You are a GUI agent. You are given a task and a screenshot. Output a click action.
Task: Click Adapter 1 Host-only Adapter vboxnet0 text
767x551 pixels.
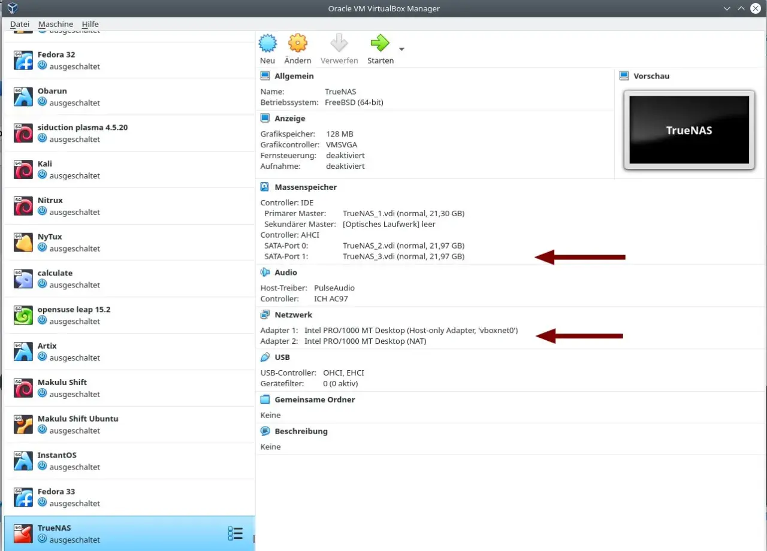click(411, 331)
